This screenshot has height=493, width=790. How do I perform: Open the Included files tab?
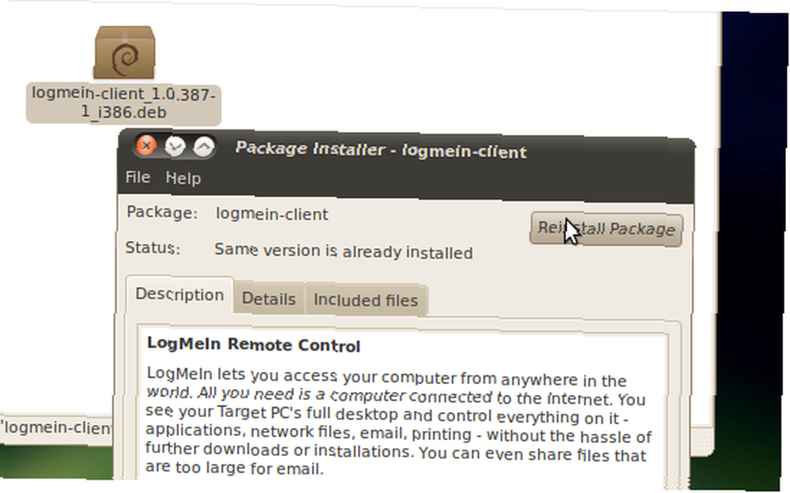366,300
